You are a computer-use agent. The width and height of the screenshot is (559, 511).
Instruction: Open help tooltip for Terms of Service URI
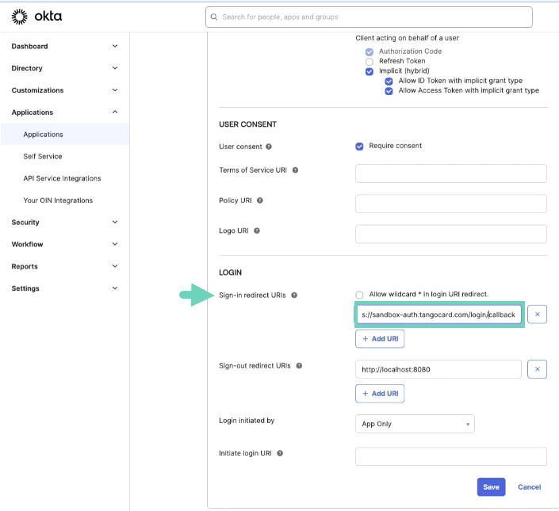click(x=295, y=170)
